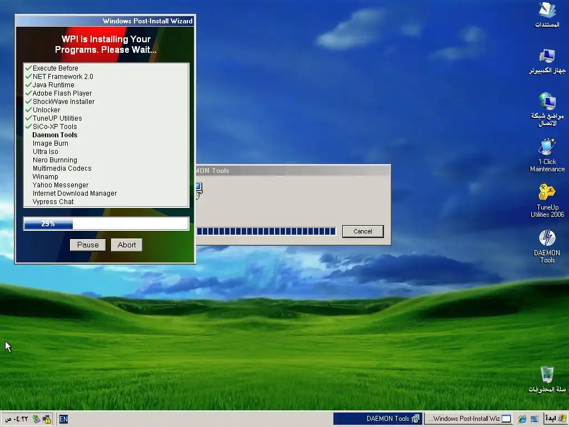
Task: Select 'SiCo-XP Tools' list entry
Action: pyautogui.click(x=55, y=126)
